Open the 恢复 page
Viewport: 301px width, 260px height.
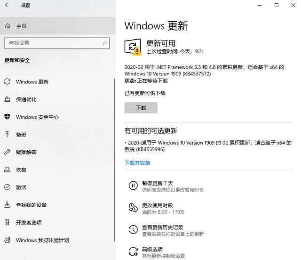(57, 170)
